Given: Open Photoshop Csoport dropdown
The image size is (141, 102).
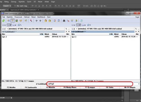Looking at the screenshot, I should 7,6.
